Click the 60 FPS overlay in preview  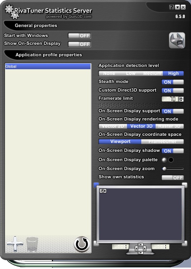tap(103, 191)
